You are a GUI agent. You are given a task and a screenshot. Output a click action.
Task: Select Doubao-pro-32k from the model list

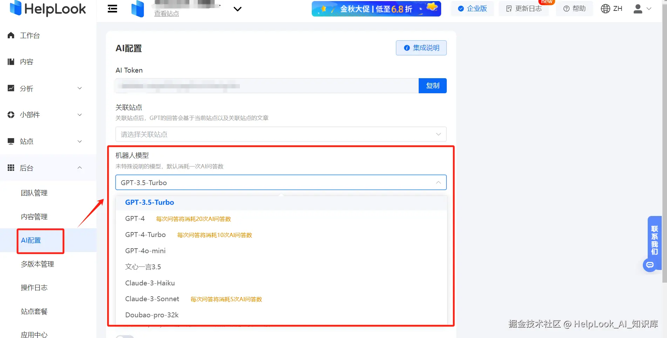(x=281, y=315)
